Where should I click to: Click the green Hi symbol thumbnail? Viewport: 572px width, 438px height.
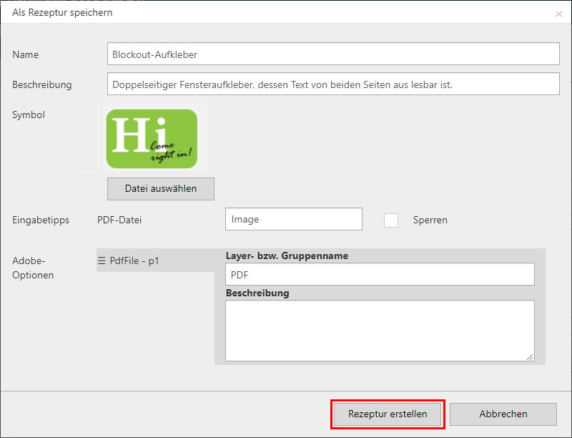point(152,139)
